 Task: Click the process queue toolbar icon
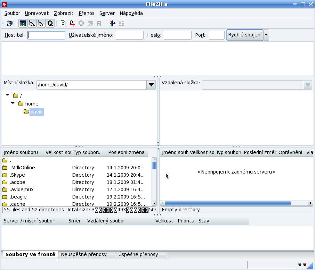coord(72,23)
